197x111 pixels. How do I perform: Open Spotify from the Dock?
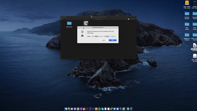pos(99,109)
